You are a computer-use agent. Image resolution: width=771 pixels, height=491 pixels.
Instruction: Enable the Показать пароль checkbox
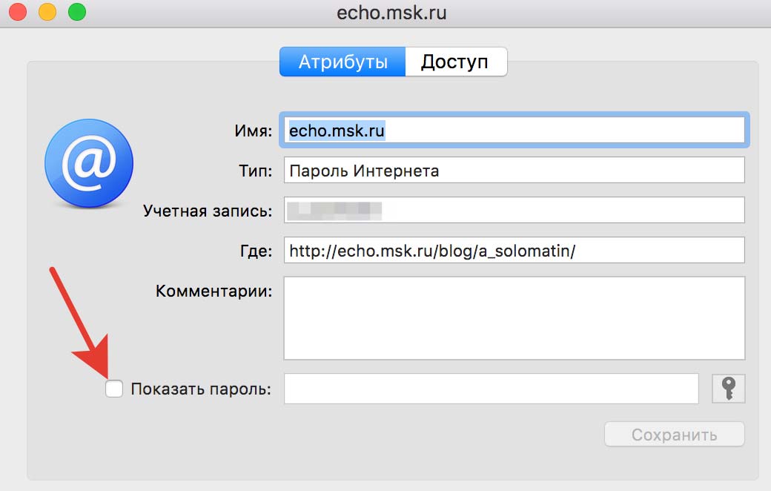pos(114,389)
